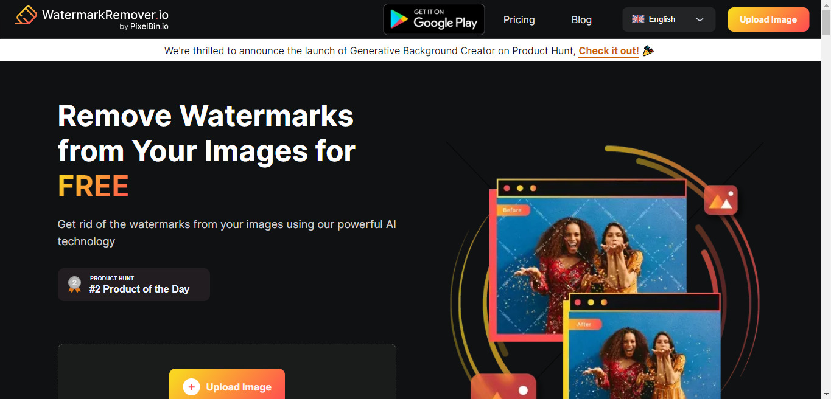Click the Product Hunt medal icon

pos(74,285)
